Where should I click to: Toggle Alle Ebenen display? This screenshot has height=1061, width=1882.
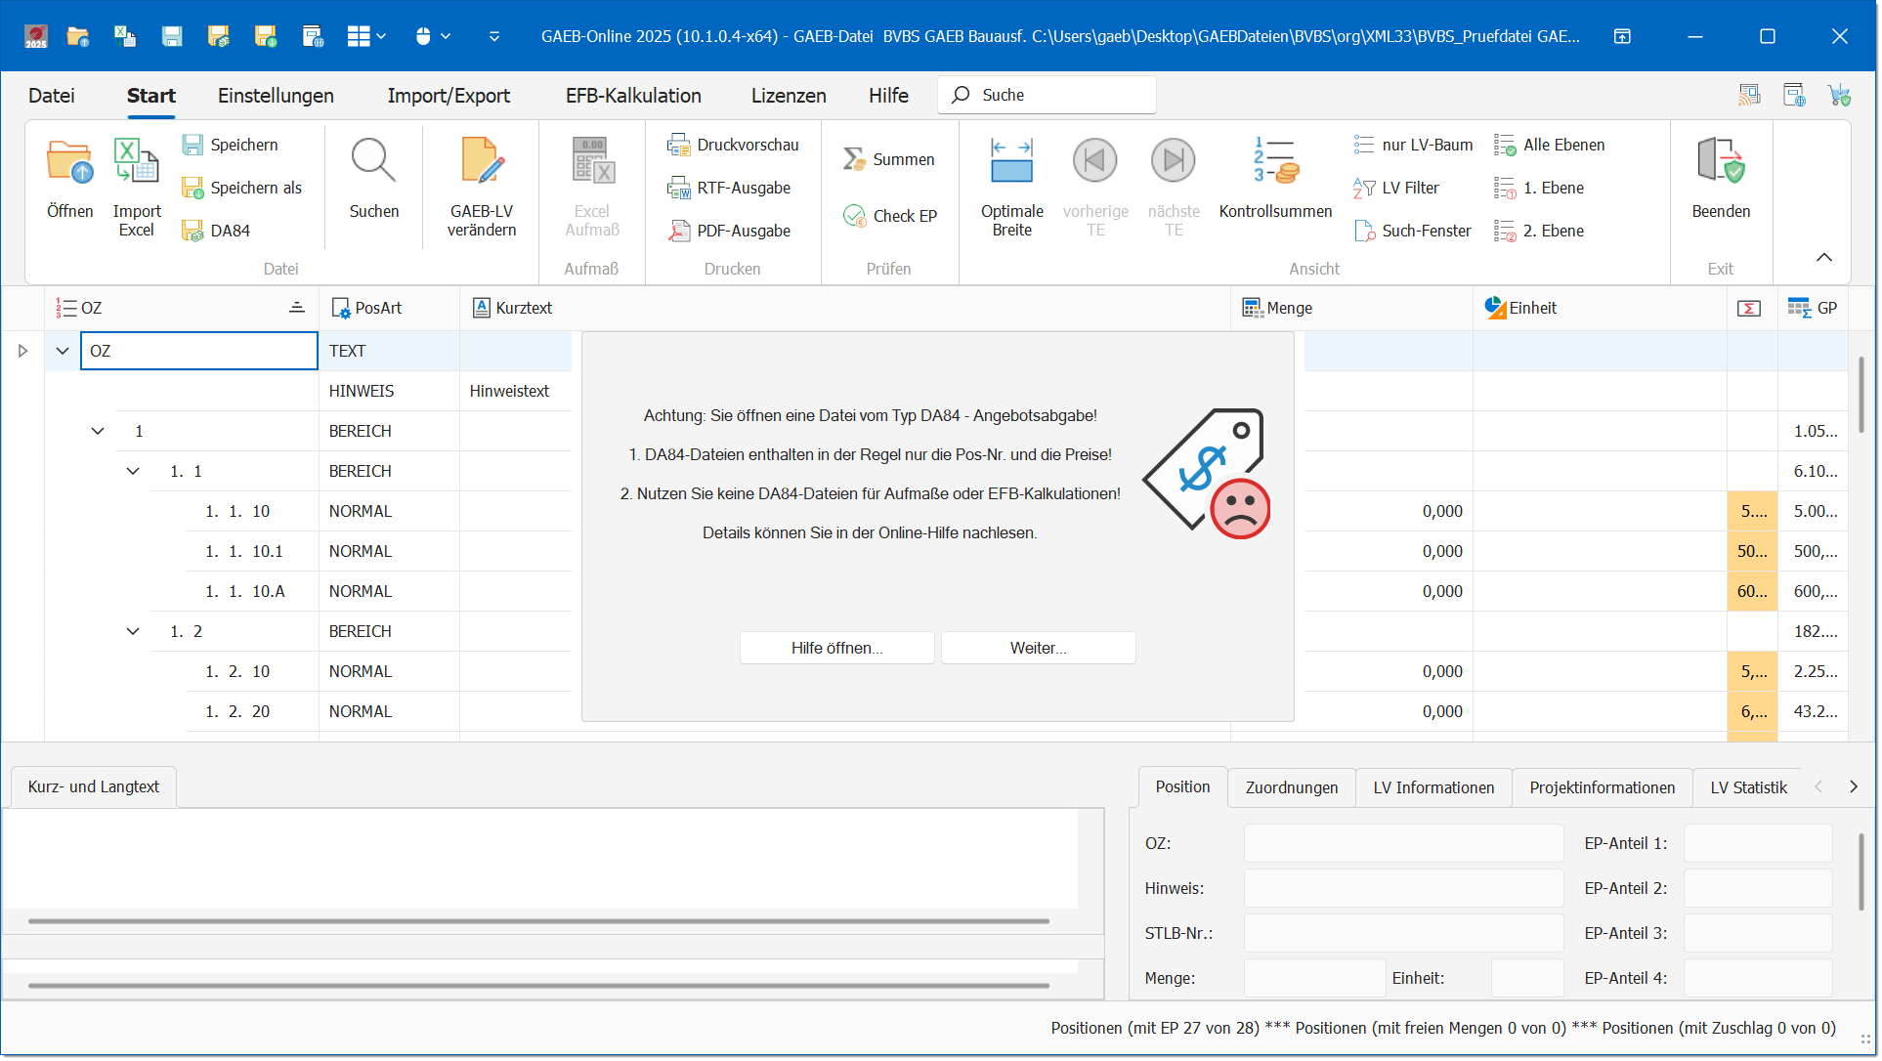tap(1550, 146)
